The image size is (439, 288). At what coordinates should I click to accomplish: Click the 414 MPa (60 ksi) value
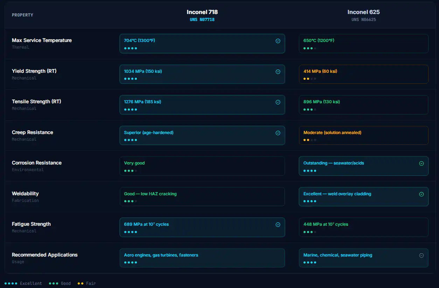click(x=320, y=71)
